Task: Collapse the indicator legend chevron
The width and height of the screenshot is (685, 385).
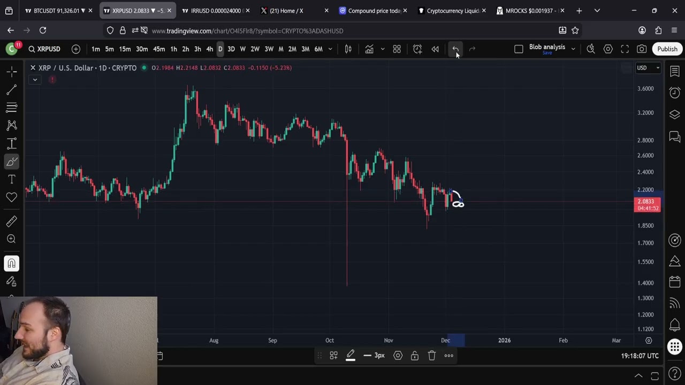Action: (35, 80)
